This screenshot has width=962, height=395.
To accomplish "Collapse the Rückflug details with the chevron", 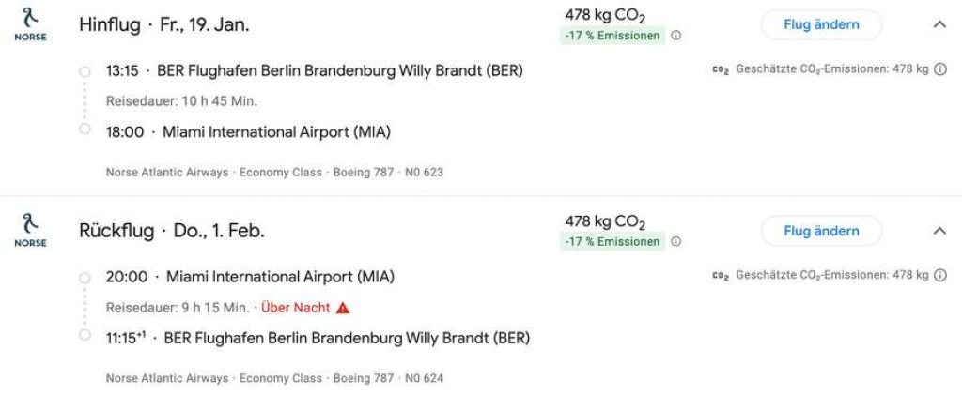I will pos(939,231).
